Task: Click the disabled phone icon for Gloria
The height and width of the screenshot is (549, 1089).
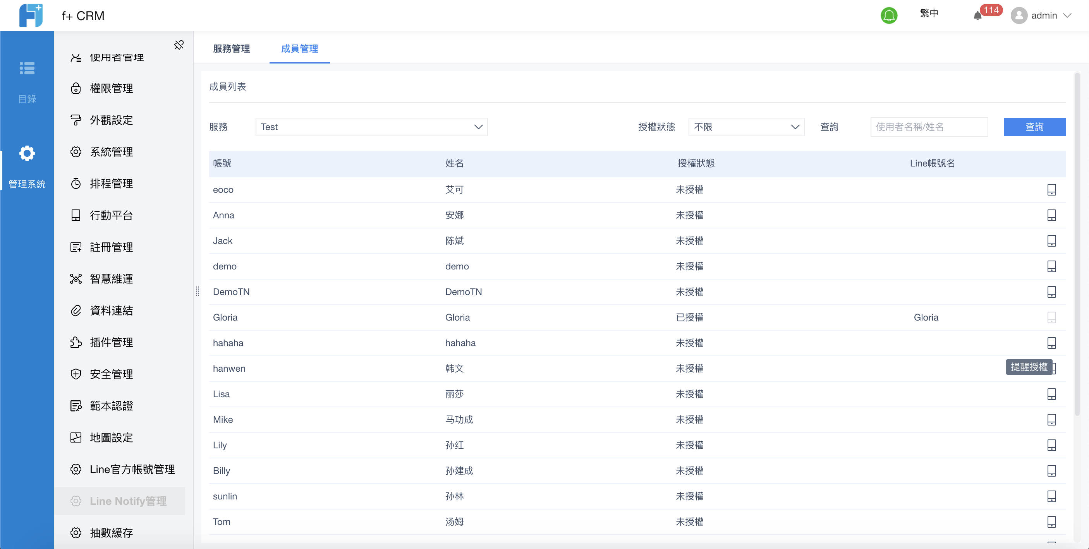Action: tap(1051, 317)
